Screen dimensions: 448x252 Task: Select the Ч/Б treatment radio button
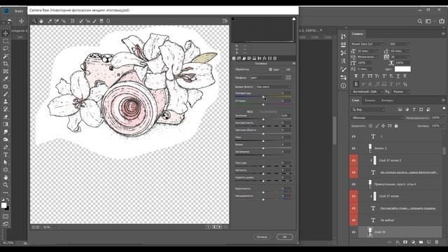284,69
